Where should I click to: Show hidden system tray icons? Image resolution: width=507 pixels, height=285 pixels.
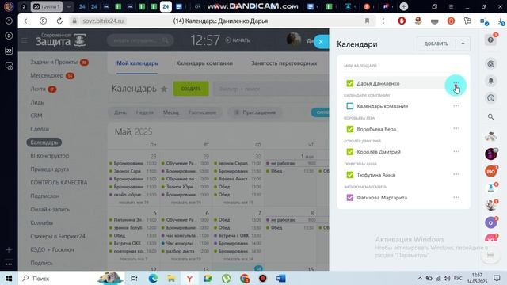(420, 278)
